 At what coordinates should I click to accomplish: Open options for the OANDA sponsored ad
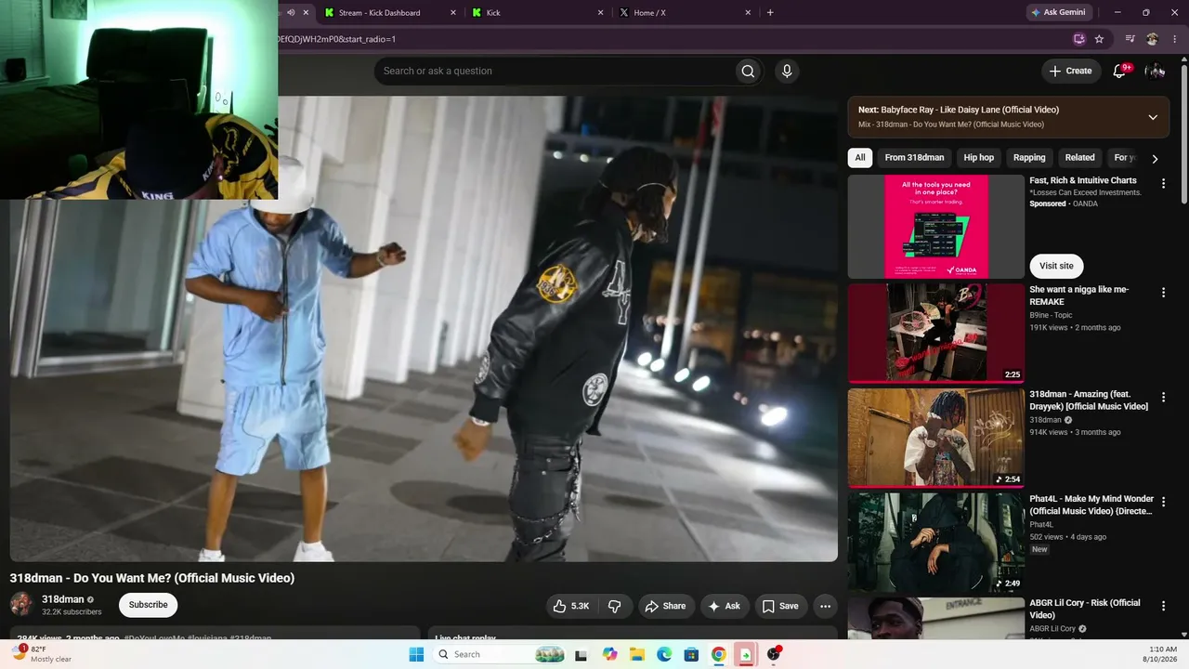tap(1163, 184)
